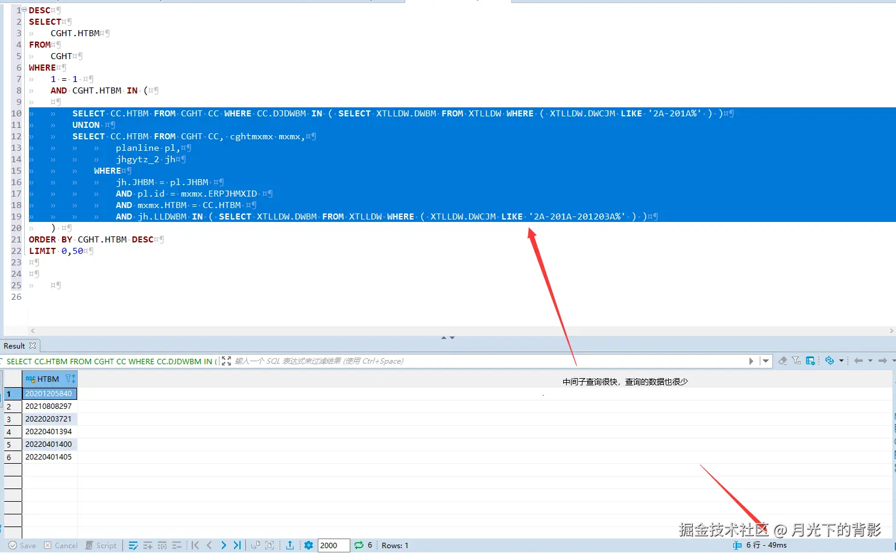
Task: Click the export data icon in bottom toolbar
Action: pos(290,545)
